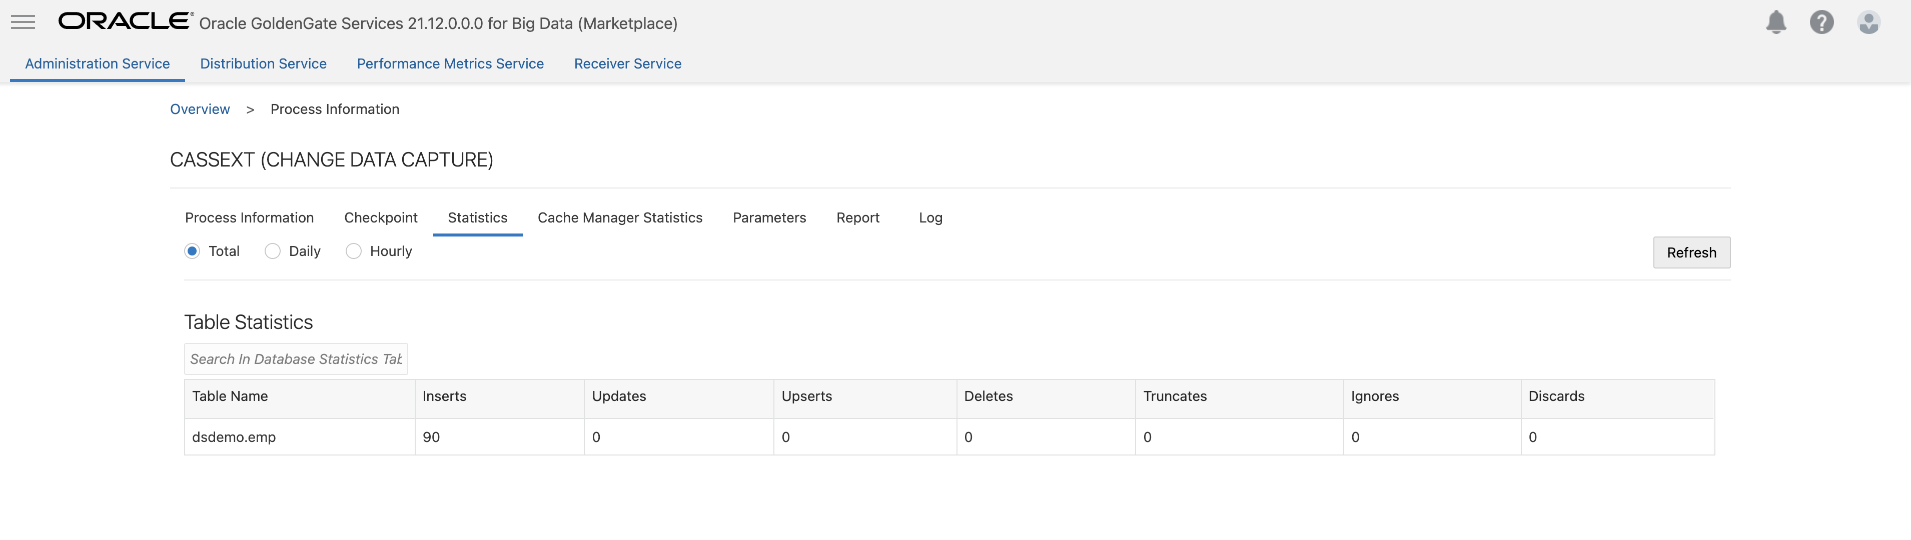The height and width of the screenshot is (540, 1911).
Task: Open the notifications bell
Action: point(1775,22)
